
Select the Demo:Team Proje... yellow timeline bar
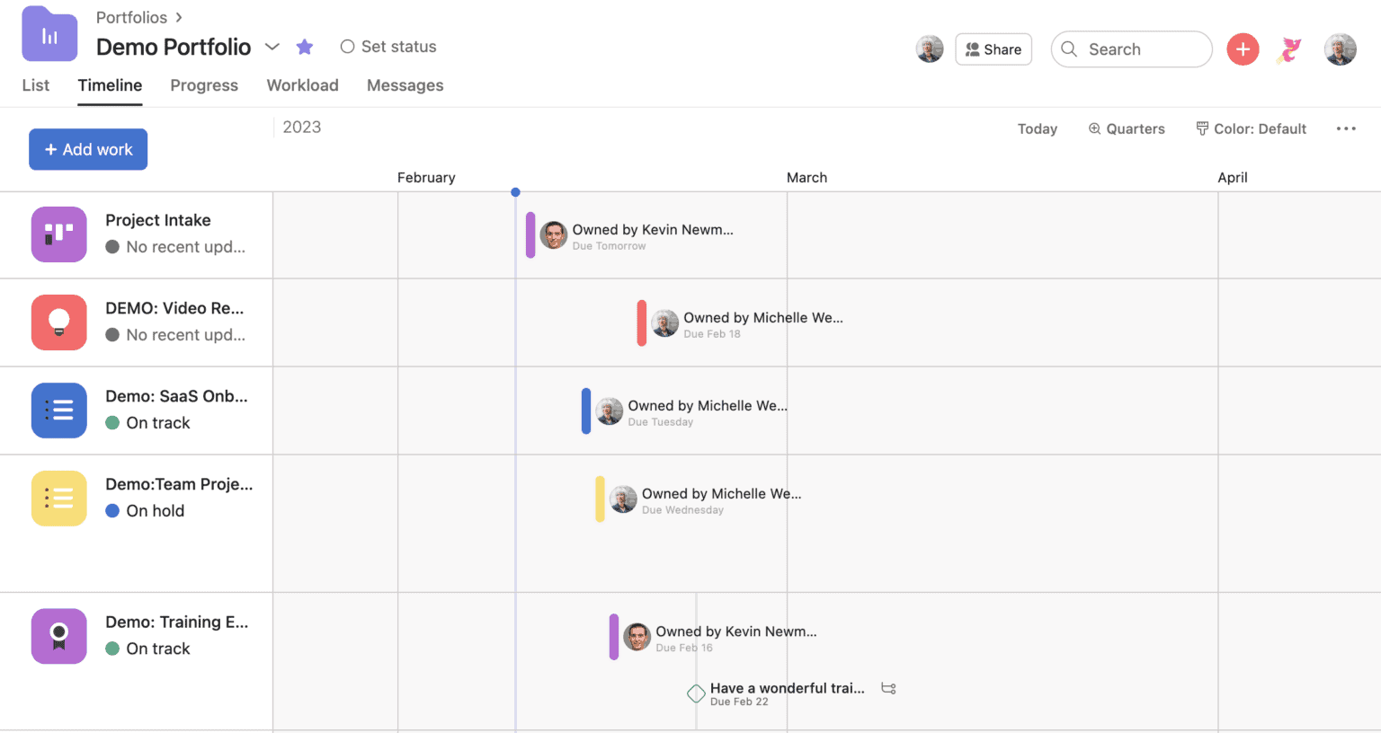600,499
